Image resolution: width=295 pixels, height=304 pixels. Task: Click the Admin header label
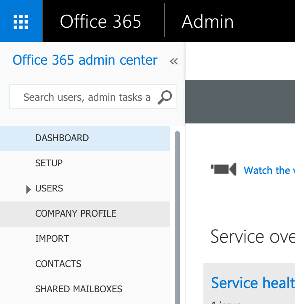pyautogui.click(x=208, y=21)
